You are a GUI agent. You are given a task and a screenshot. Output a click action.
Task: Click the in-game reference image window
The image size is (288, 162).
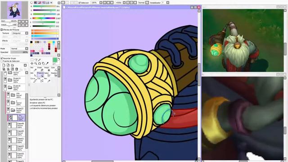(243, 40)
